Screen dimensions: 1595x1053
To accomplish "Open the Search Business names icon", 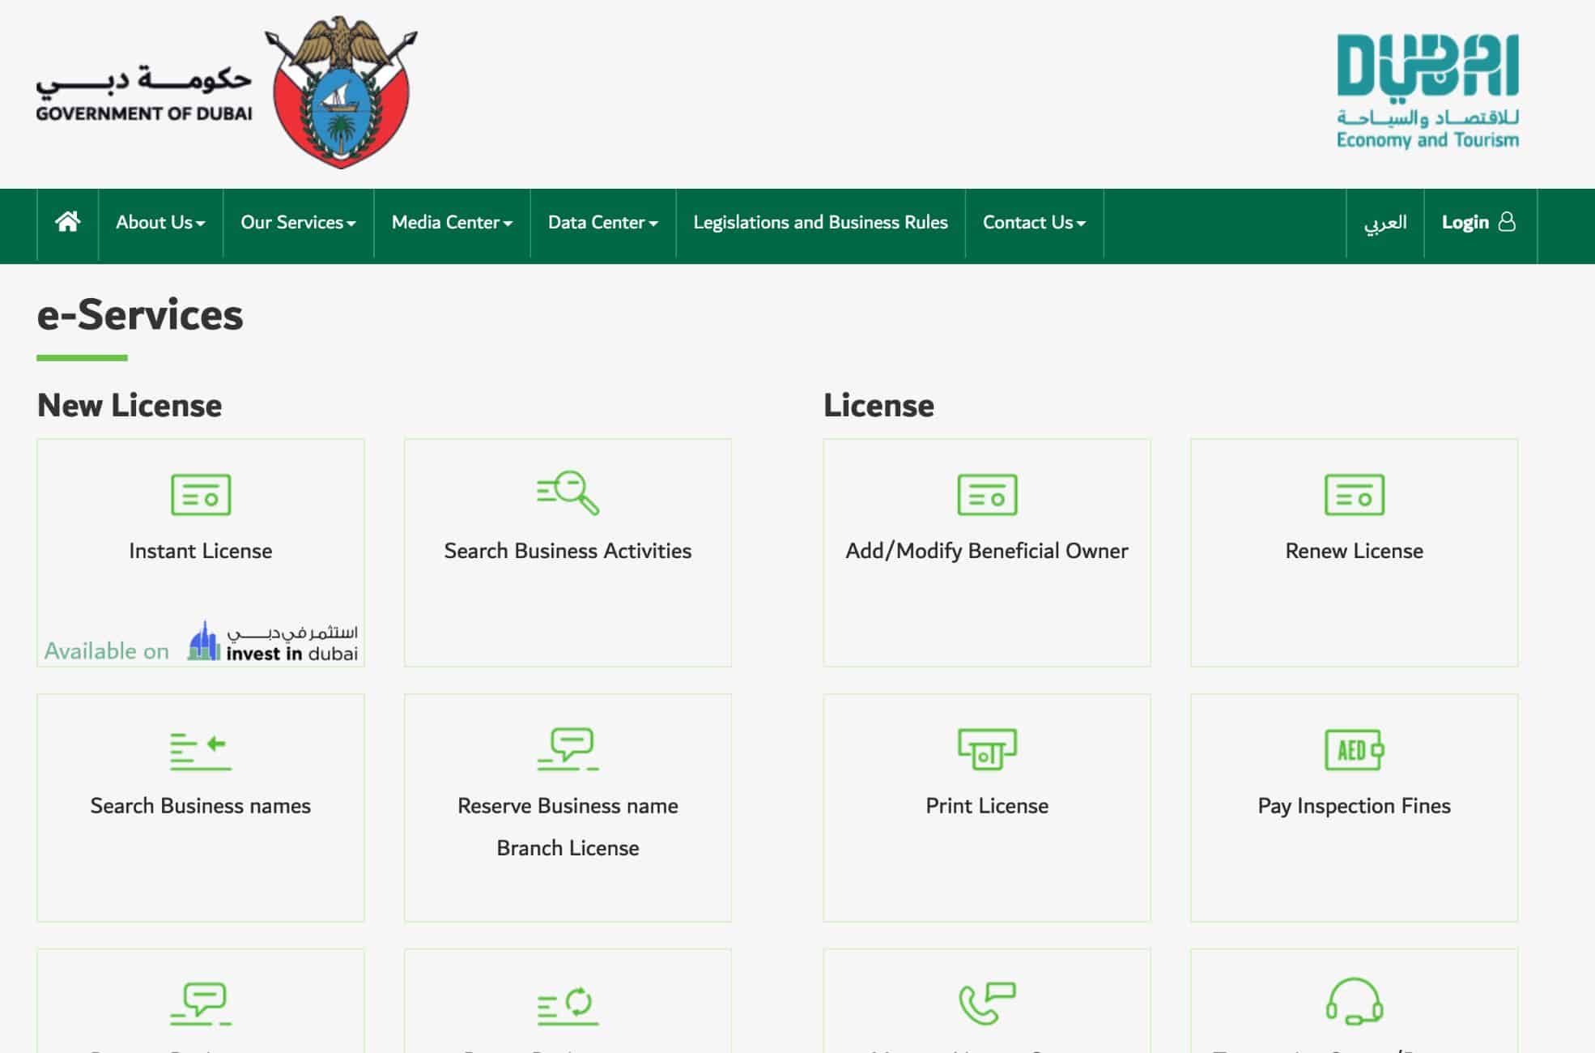I will pos(200,752).
